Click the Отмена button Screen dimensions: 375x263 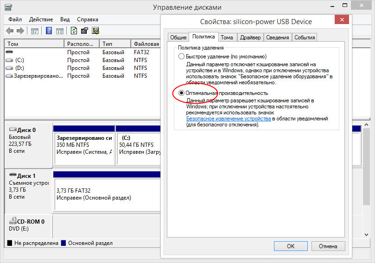(328, 246)
